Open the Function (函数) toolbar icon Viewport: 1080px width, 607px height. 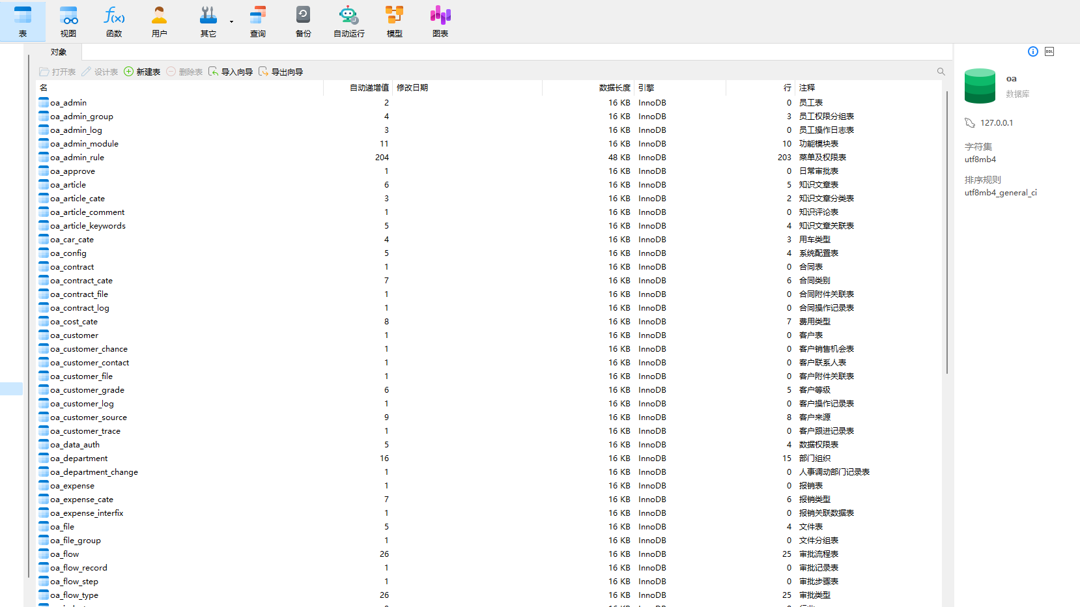point(114,21)
